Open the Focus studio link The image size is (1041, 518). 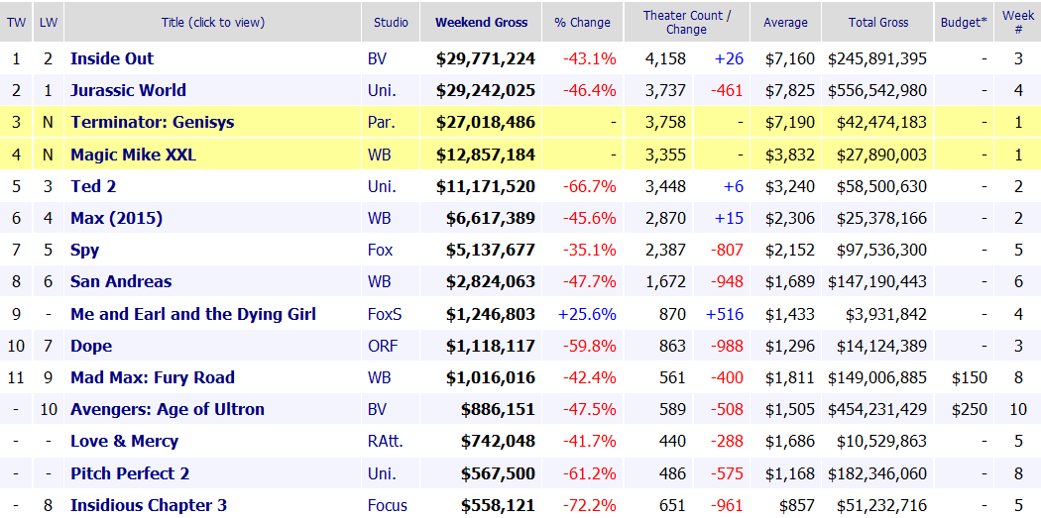[388, 505]
